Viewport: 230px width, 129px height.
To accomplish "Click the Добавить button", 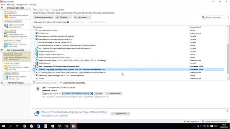I will click(x=64, y=18).
